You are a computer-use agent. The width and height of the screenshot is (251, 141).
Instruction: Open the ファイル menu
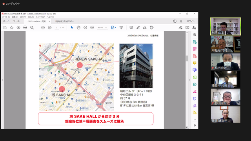tap(6, 17)
